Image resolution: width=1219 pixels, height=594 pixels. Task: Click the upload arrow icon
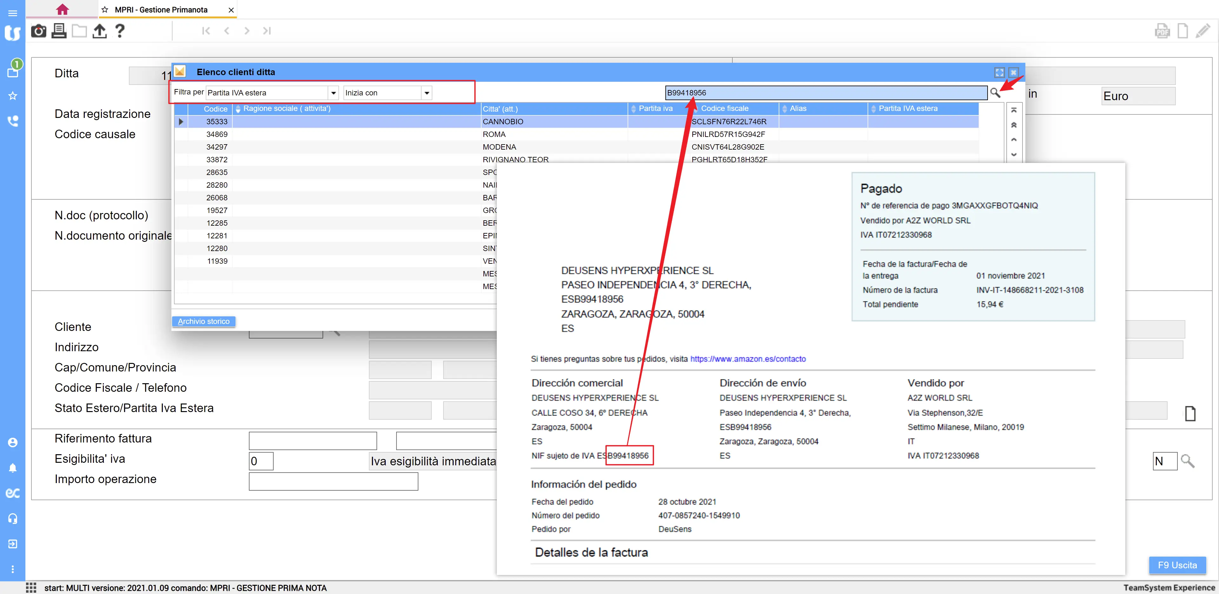point(99,31)
